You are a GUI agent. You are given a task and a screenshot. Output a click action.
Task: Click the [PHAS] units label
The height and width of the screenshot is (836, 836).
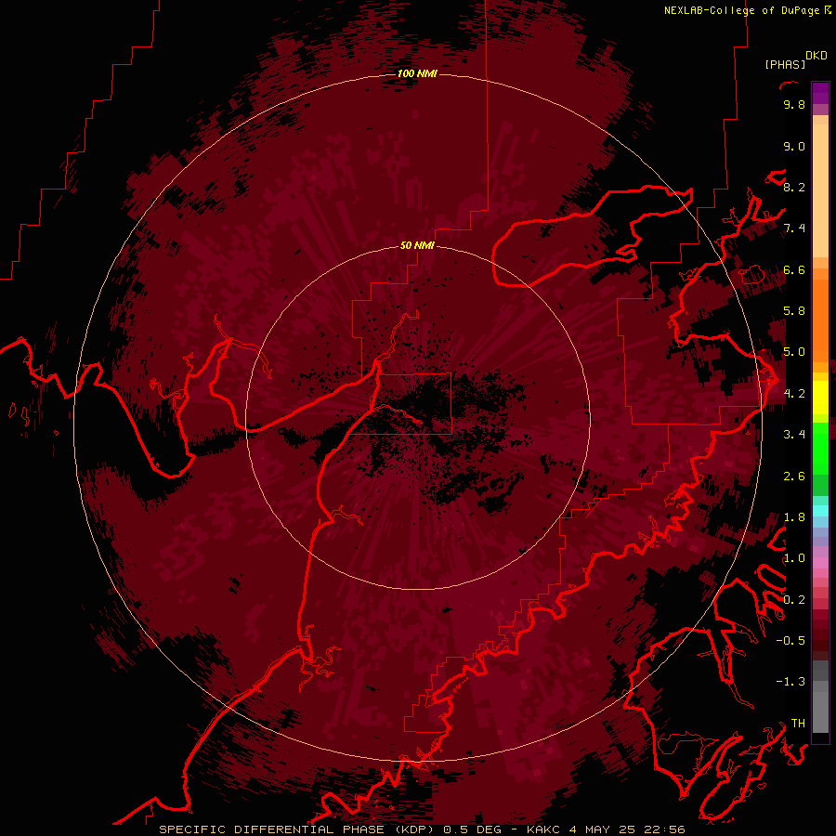pos(785,65)
